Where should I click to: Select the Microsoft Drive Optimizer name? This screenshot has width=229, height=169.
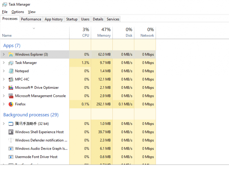37,88
